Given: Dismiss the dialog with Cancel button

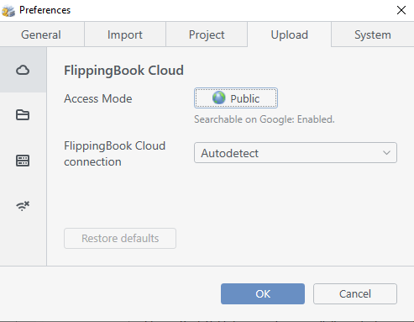Looking at the screenshot, I should [355, 293].
